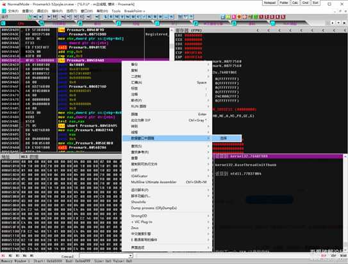Click the Pause execution toolbar icon
Viewport: 348px width, 264px height.
point(54,17)
